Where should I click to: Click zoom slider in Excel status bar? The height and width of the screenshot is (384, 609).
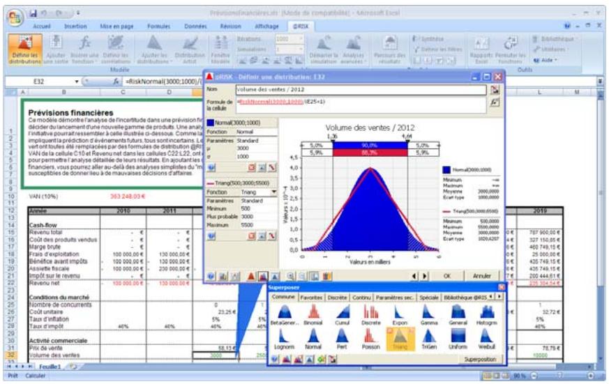coord(562,376)
